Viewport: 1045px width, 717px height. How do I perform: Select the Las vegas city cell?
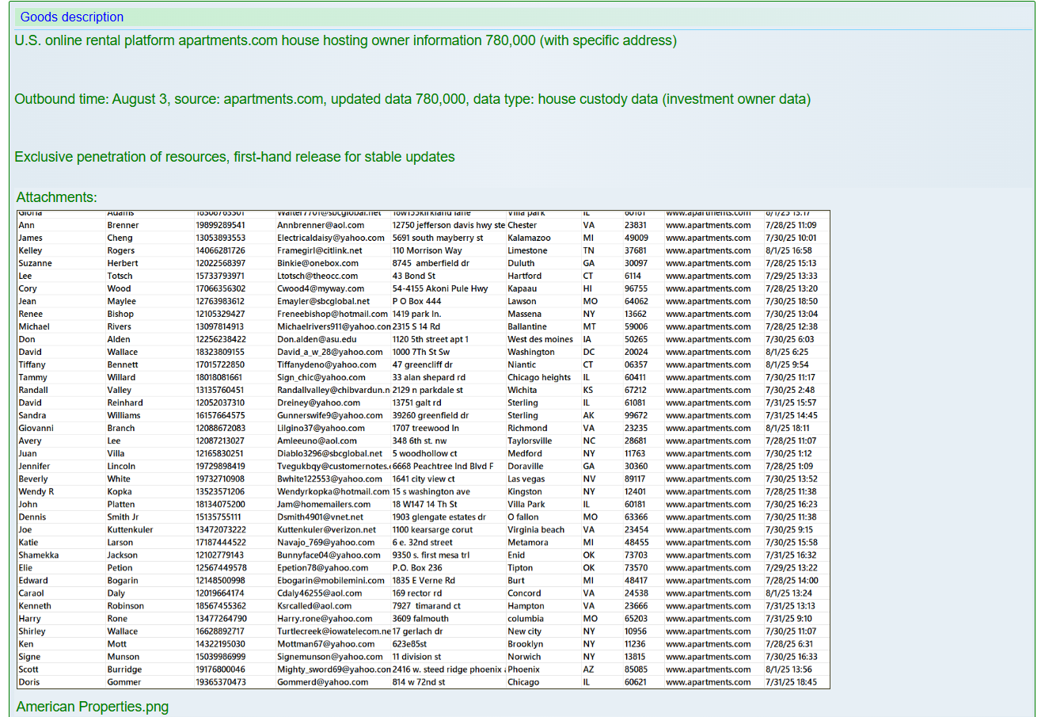526,479
